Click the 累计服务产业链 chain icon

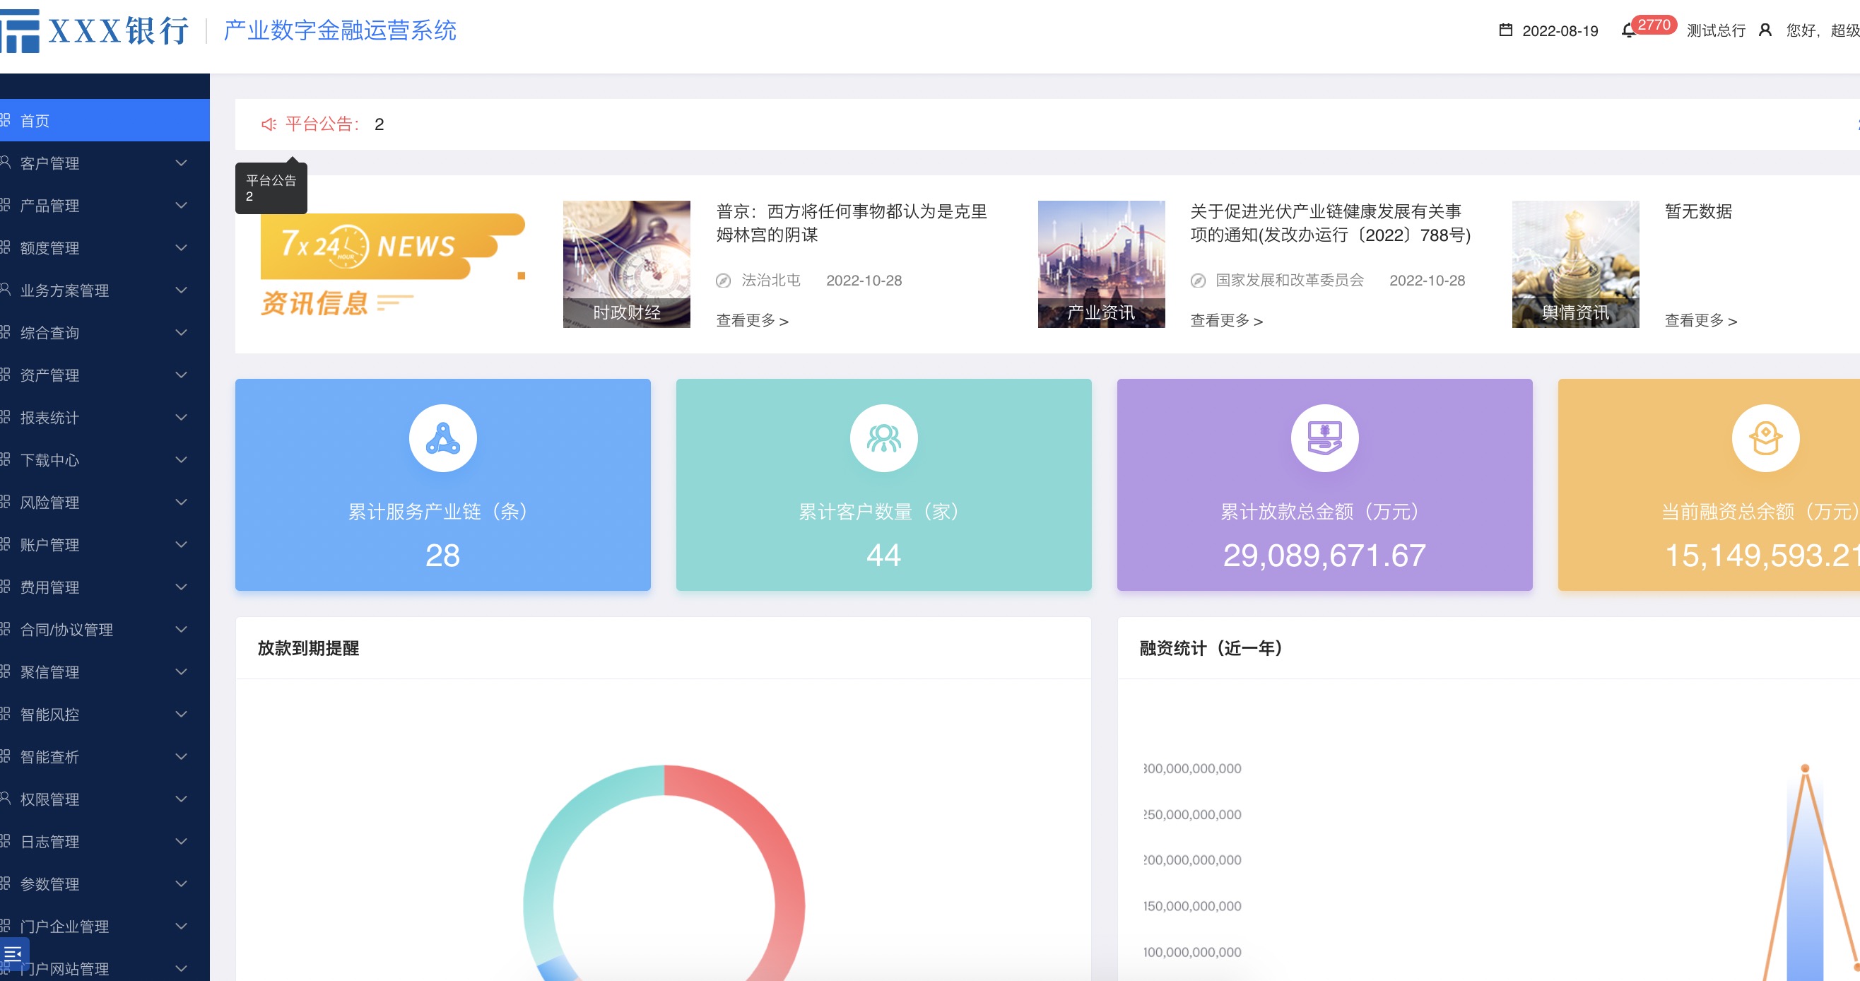(x=442, y=438)
